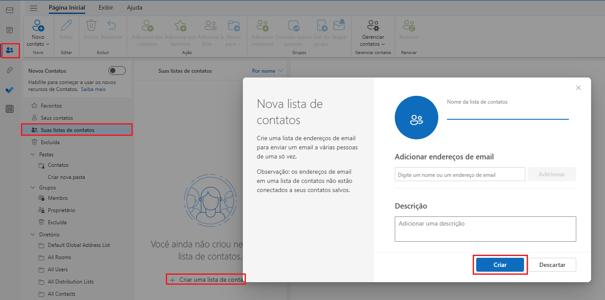Click the Renovar ribbon icon
The height and width of the screenshot is (300, 605).
click(x=409, y=25)
